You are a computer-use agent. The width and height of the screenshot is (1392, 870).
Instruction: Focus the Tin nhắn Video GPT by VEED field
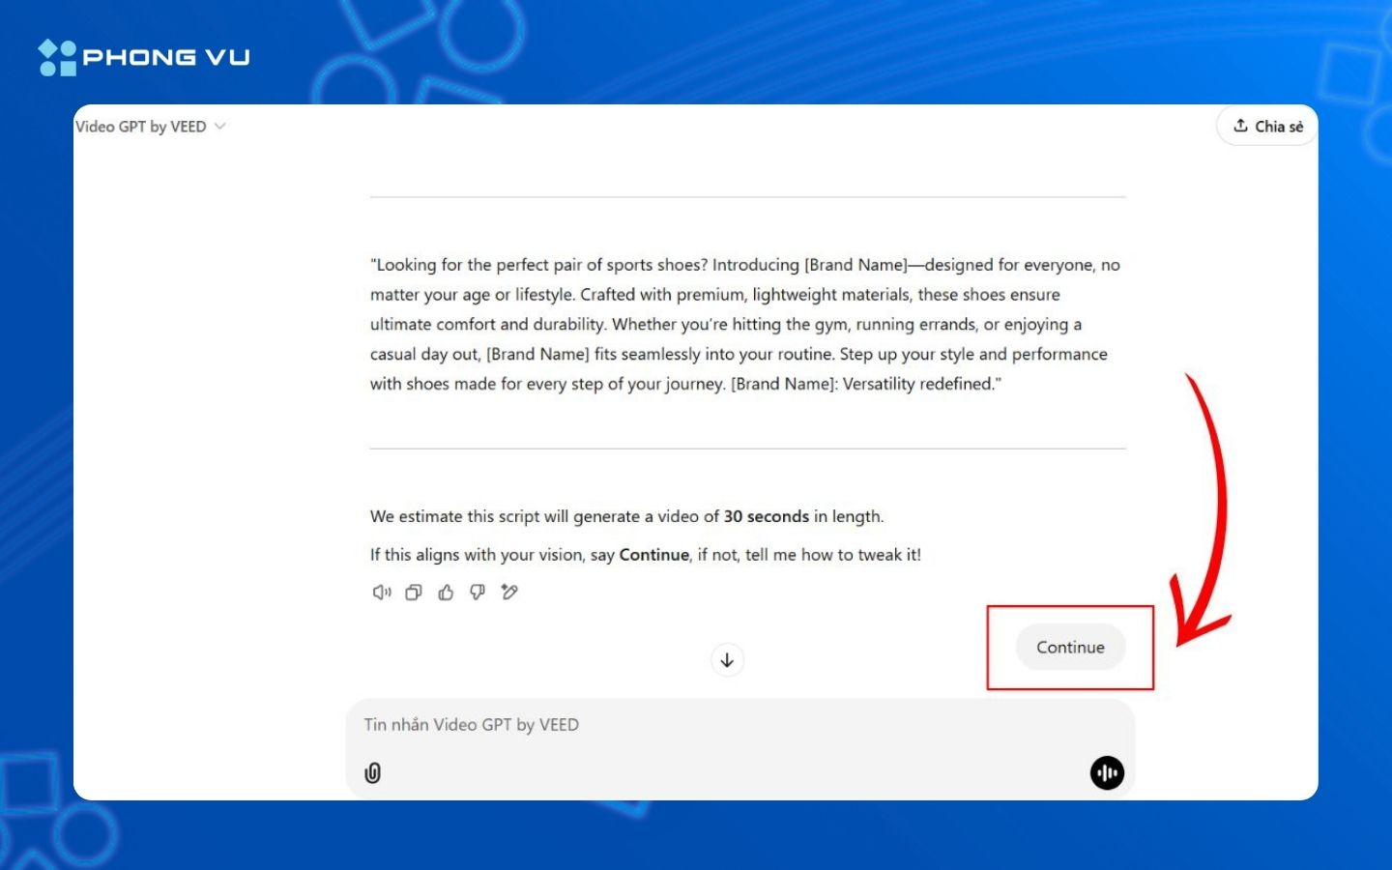coord(739,725)
